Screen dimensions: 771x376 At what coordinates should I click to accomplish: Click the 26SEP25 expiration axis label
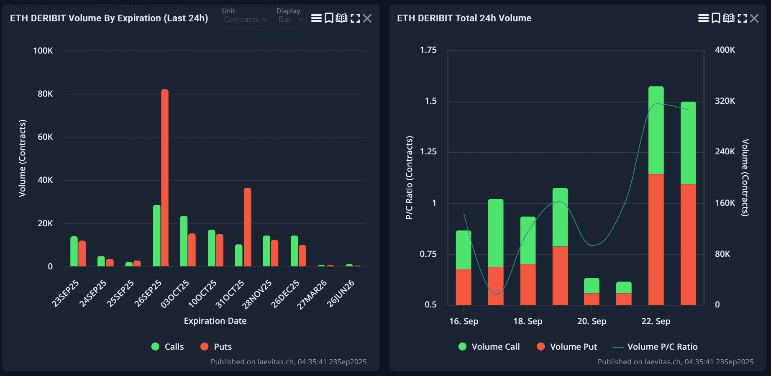point(148,293)
